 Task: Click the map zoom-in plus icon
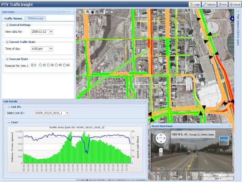coord(80,12)
